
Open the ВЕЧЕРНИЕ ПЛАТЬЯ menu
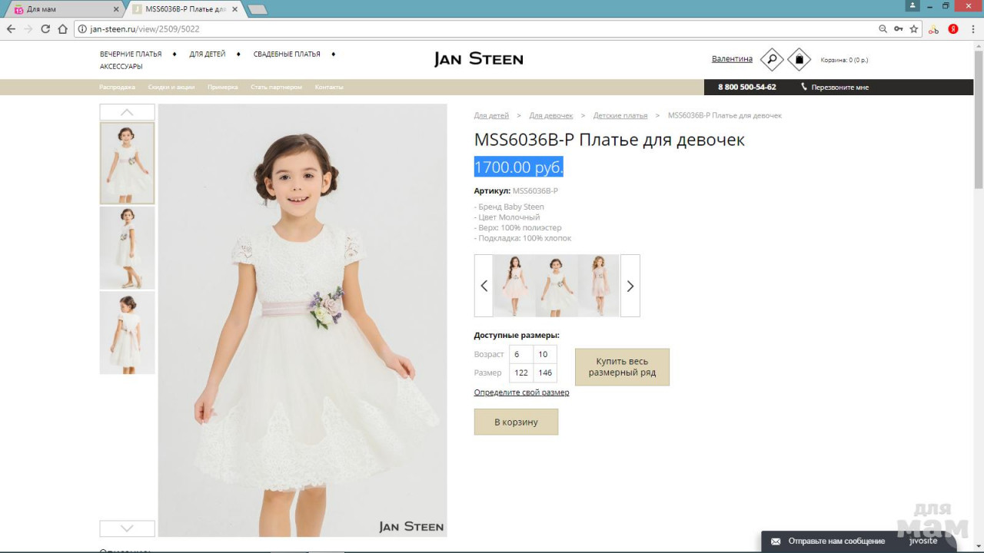point(131,55)
